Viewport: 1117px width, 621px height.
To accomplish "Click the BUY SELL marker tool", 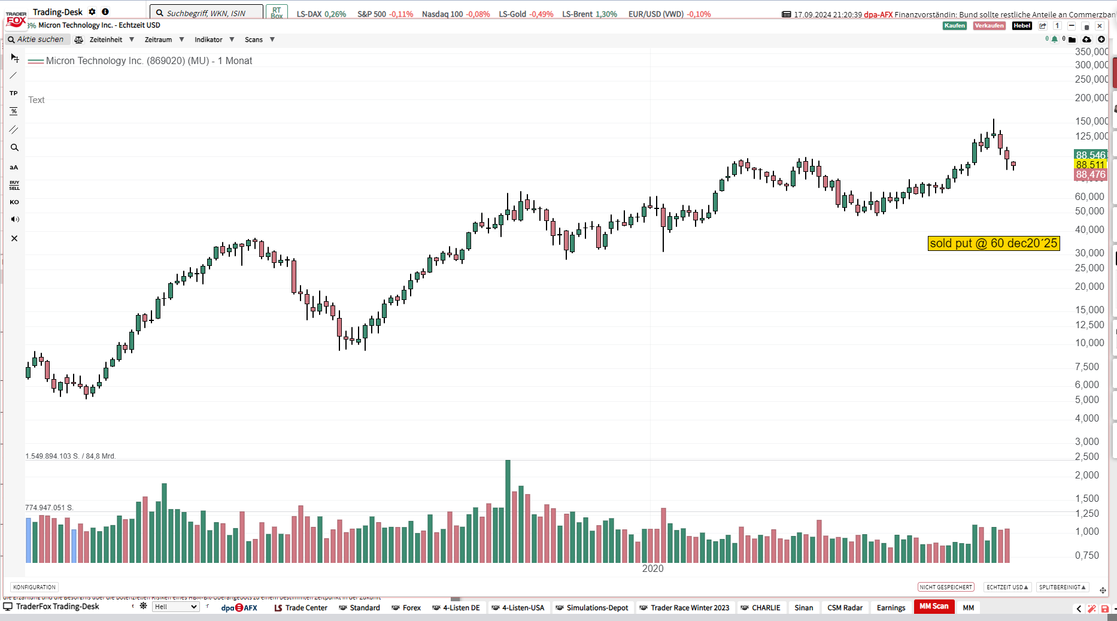I will pyautogui.click(x=14, y=185).
